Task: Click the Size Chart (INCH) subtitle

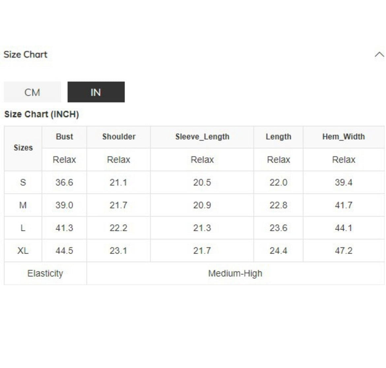Action: coord(42,114)
